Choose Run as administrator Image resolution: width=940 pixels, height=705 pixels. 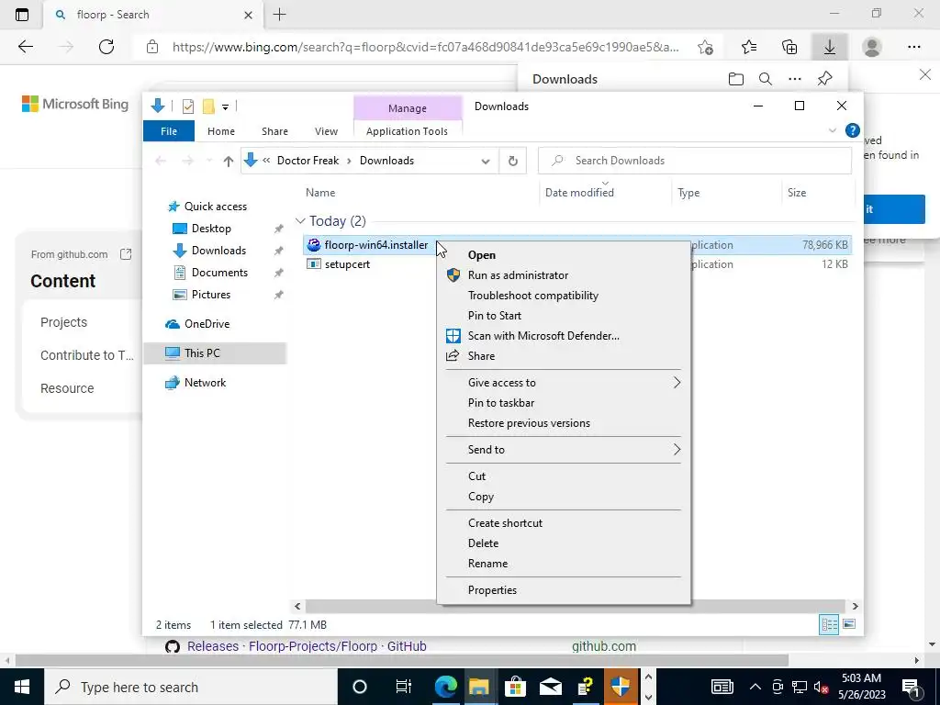point(563,275)
